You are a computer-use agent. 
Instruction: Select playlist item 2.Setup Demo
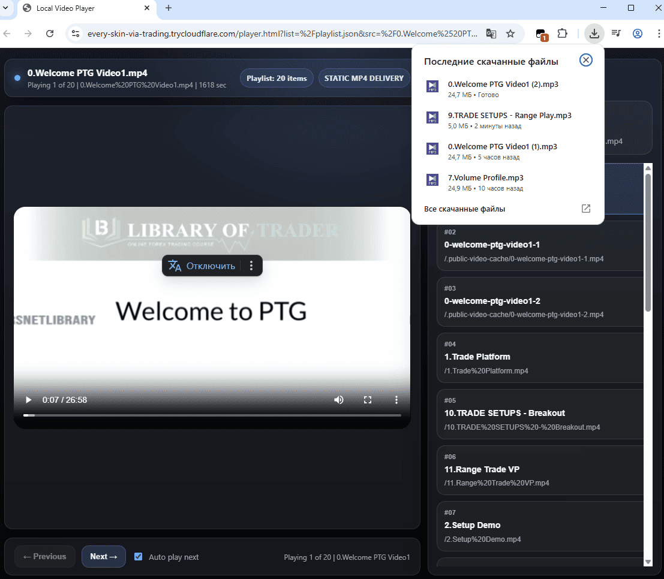(x=540, y=526)
